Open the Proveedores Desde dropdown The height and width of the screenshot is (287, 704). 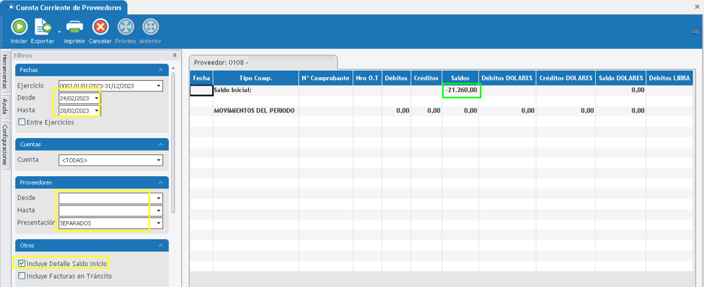159,198
